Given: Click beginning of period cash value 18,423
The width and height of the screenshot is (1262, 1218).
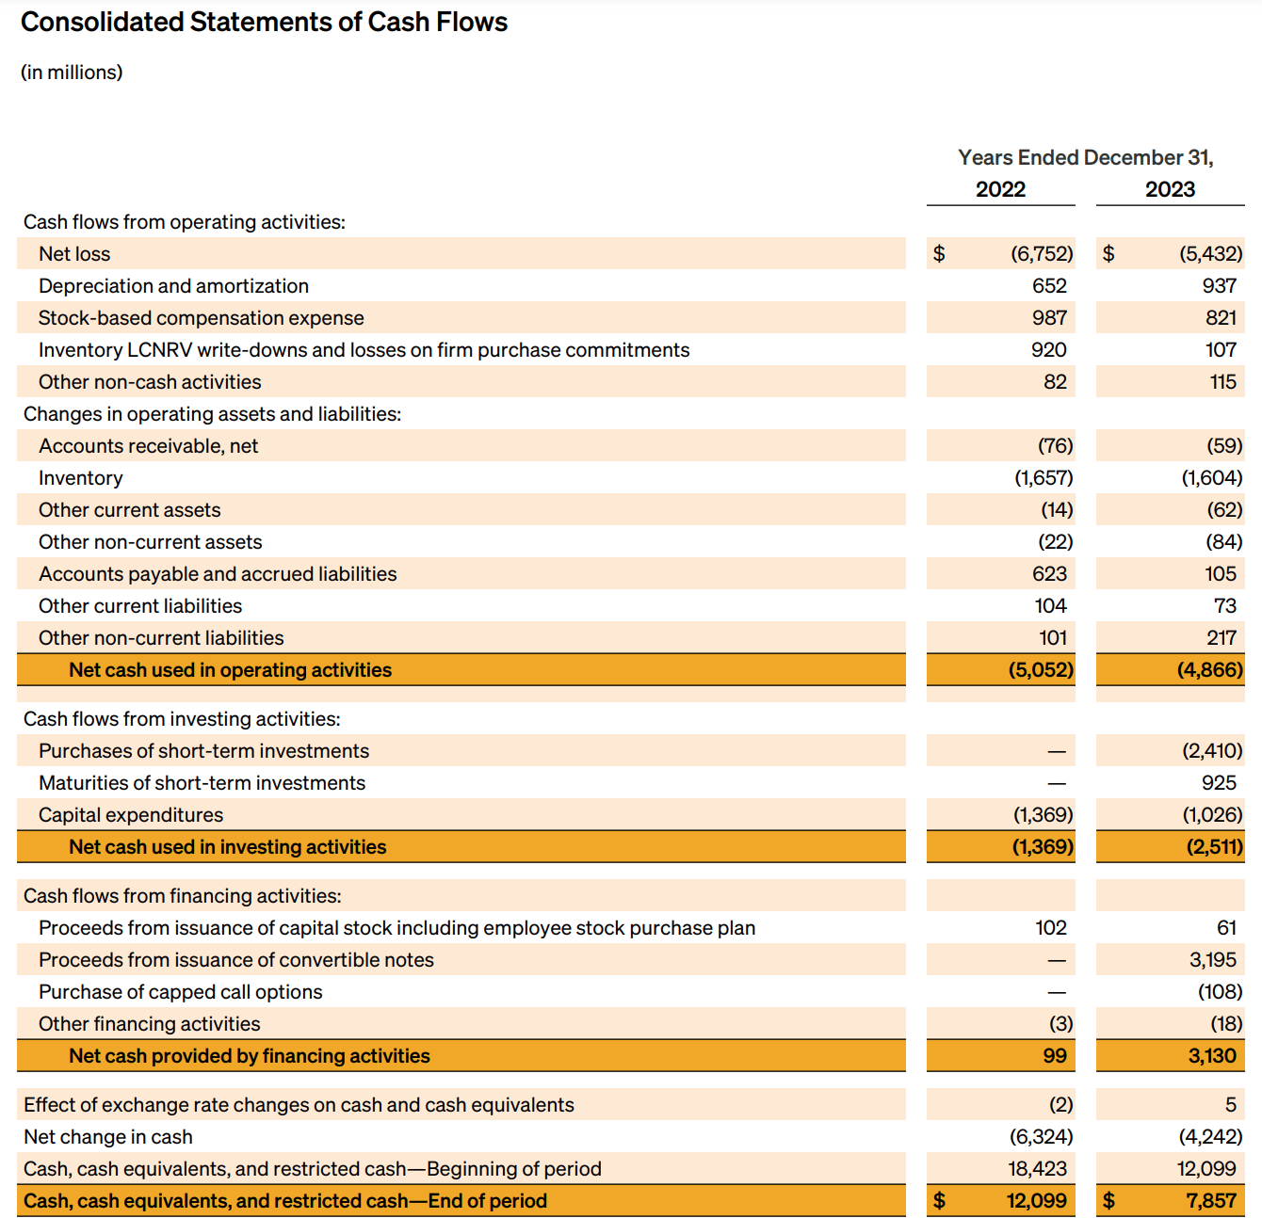Looking at the screenshot, I should 1038,1169.
